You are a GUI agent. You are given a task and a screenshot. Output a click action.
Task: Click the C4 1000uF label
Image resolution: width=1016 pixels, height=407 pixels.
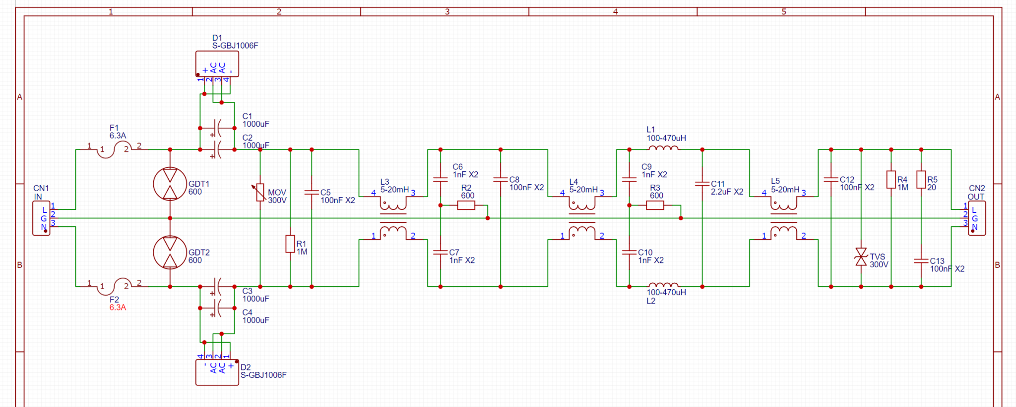[255, 316]
